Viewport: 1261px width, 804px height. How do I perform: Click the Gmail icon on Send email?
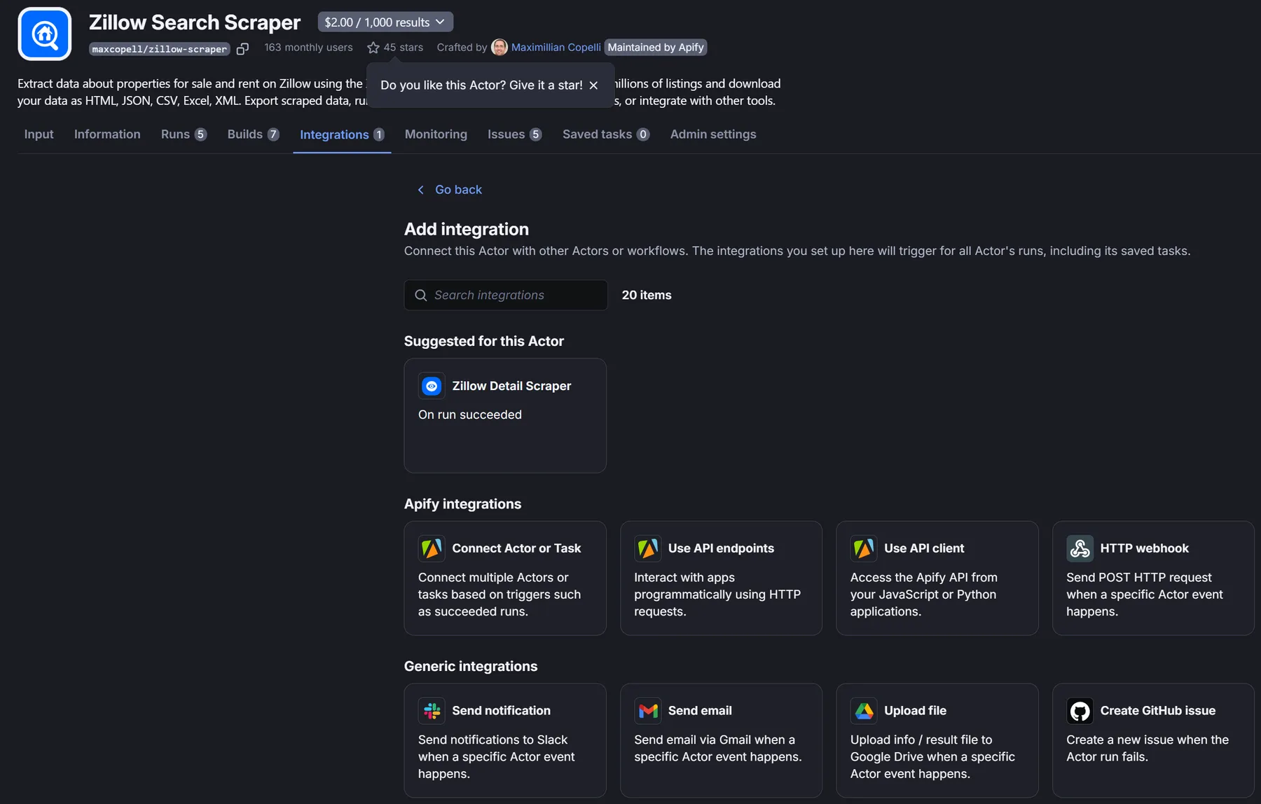point(647,711)
